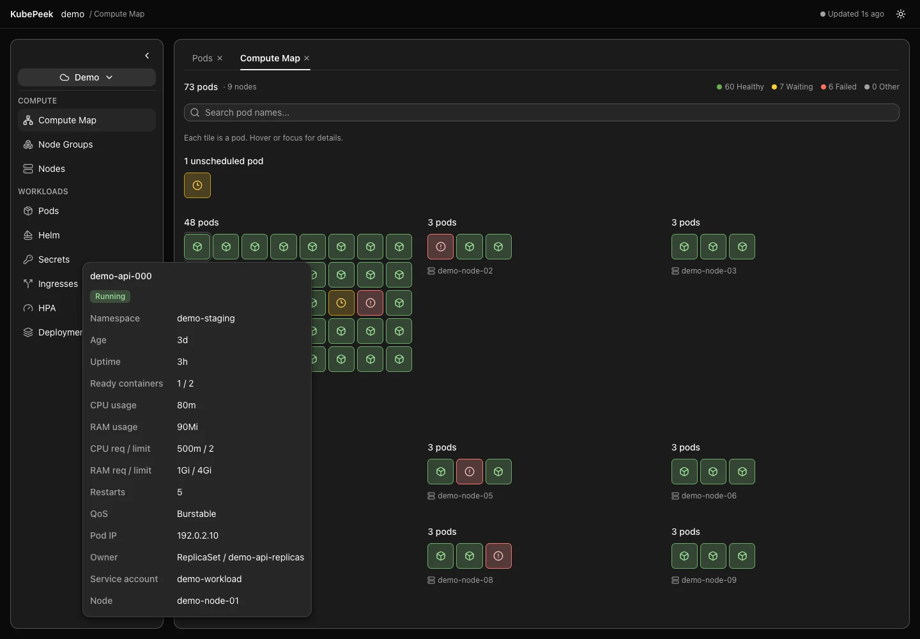Click the HPA gauge icon
Viewport: 920px width, 639px height.
click(x=28, y=308)
